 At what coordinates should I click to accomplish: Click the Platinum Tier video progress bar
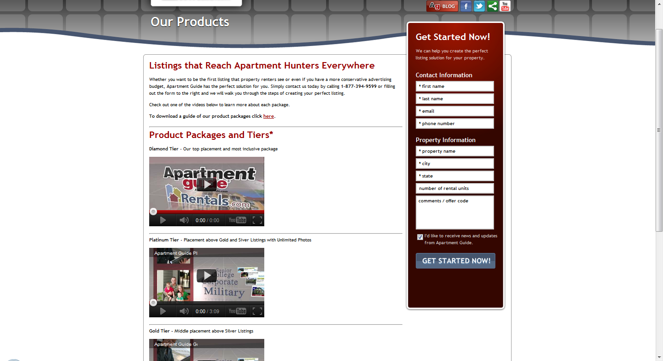(x=207, y=303)
